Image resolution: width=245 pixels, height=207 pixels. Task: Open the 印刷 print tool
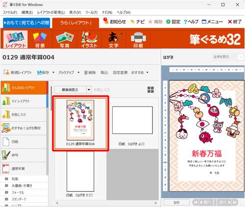(x=138, y=39)
